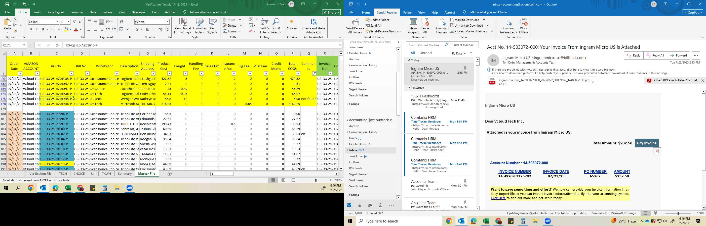Click Forward button on email
The height and width of the screenshot is (226, 706).
point(678,55)
